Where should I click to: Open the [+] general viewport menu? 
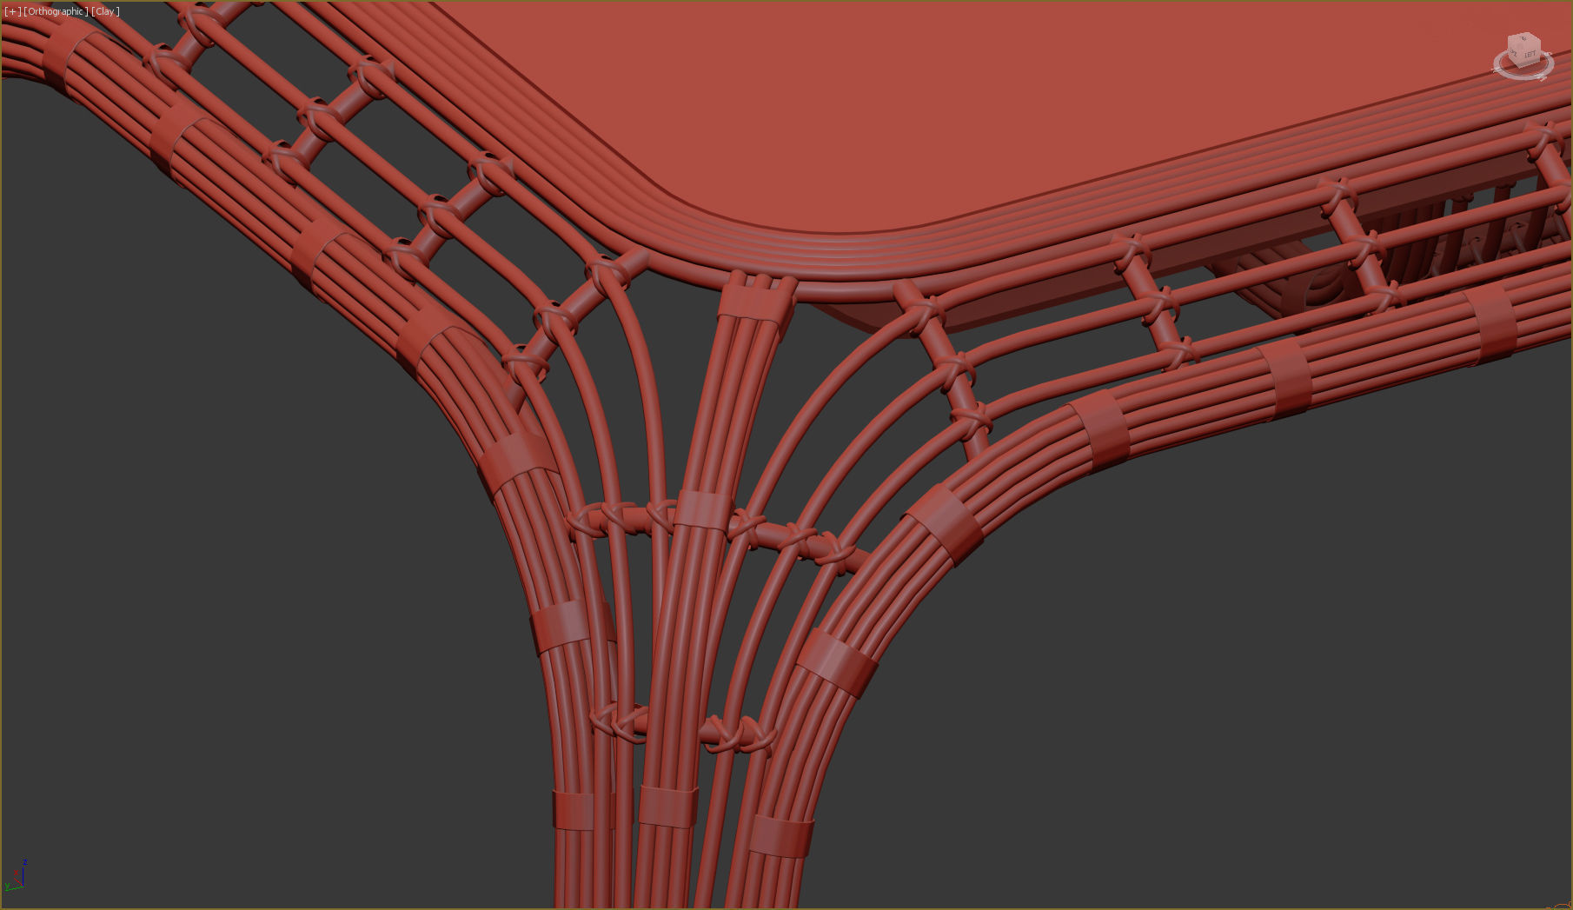point(12,11)
